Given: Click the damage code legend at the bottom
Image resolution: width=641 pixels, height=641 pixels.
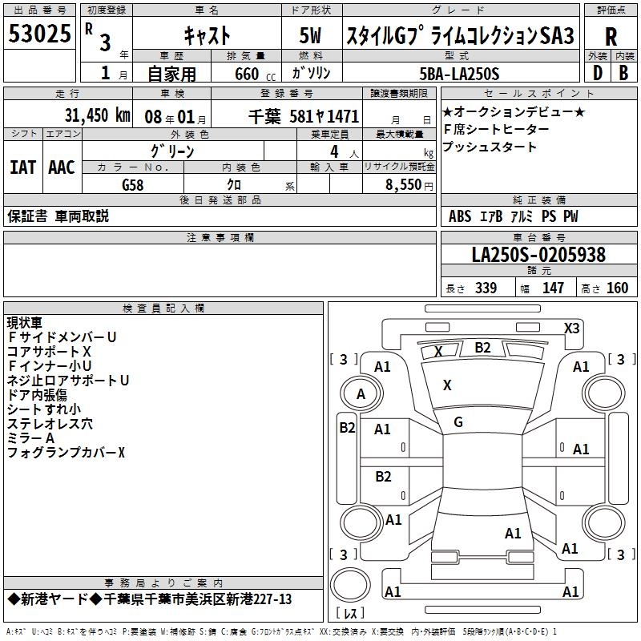Looking at the screenshot, I should (282, 631).
